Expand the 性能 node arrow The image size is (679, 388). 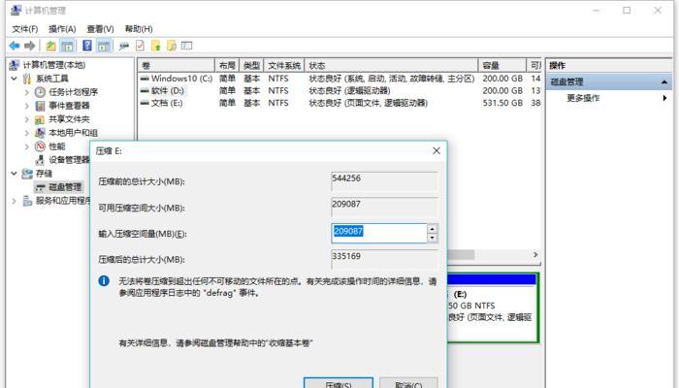pos(27,146)
